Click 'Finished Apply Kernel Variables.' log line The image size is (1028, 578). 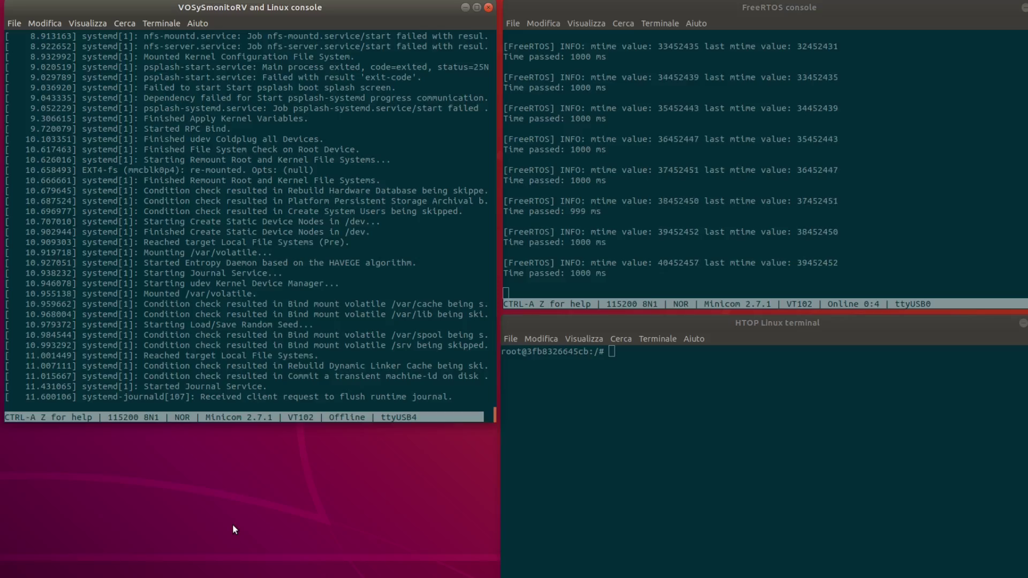156,119
